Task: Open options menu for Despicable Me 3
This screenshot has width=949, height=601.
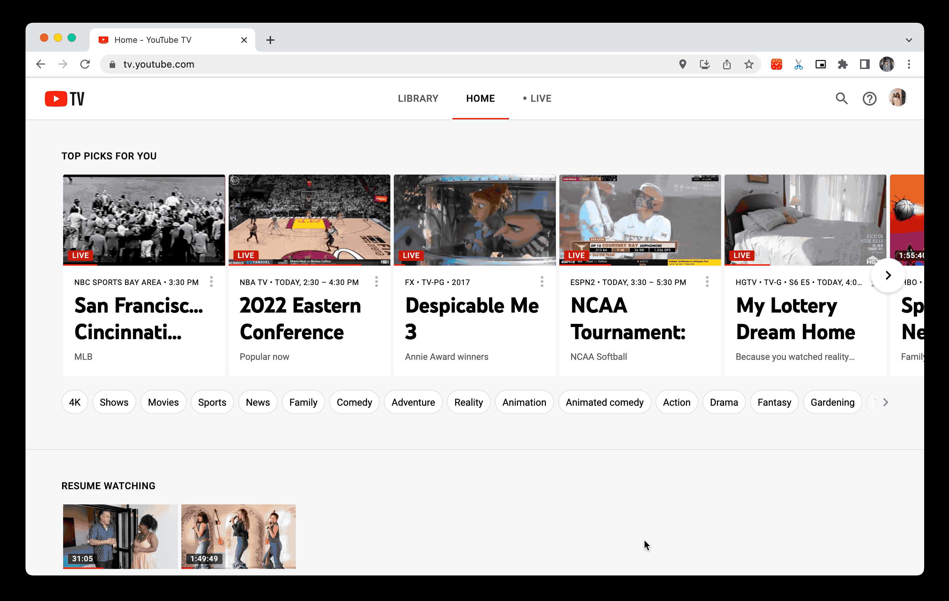Action: [x=542, y=282]
